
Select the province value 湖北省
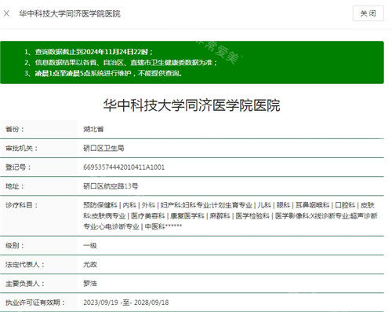93,129
